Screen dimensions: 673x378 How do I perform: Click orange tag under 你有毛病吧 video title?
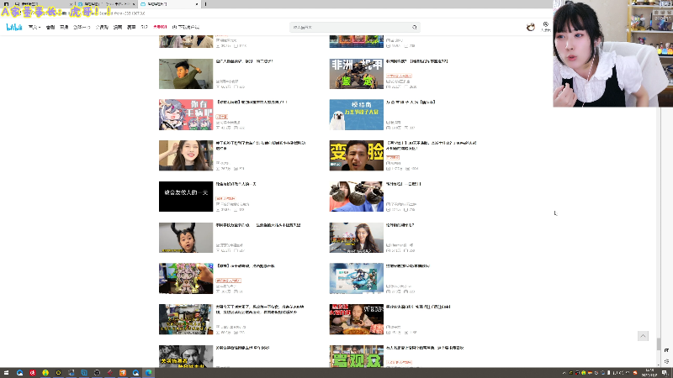point(221,117)
